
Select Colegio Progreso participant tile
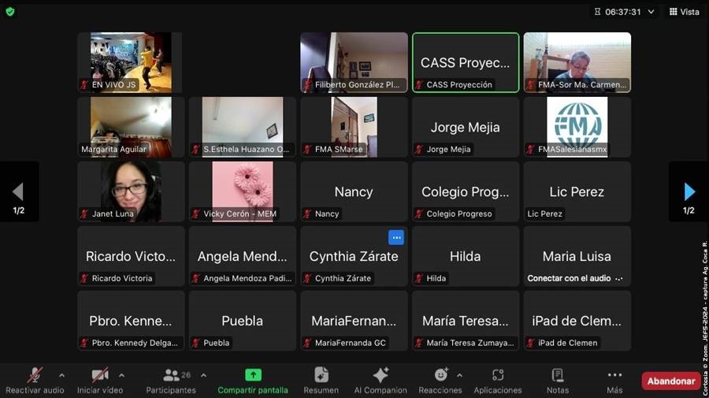click(466, 192)
